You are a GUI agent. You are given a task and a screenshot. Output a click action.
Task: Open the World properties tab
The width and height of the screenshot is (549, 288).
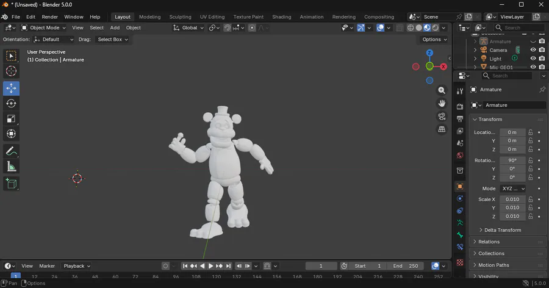[x=460, y=155]
